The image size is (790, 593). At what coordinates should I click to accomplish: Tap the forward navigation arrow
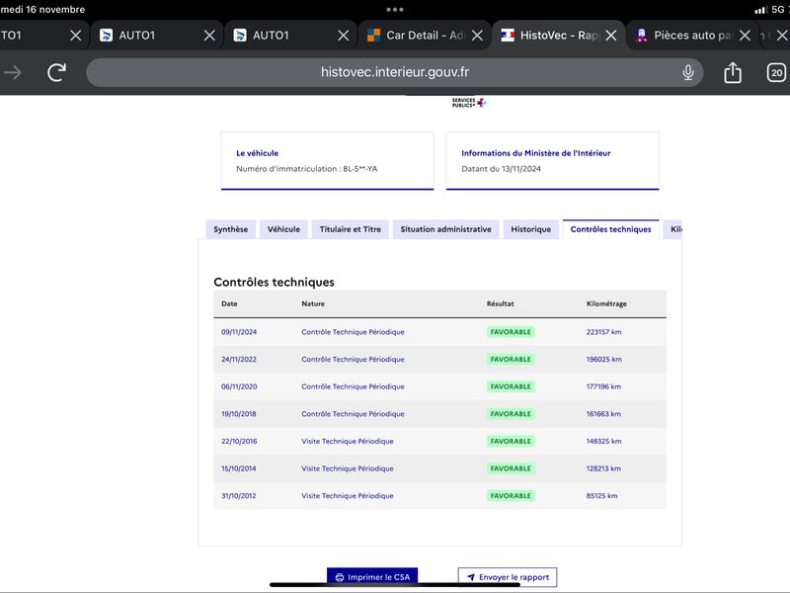point(12,72)
